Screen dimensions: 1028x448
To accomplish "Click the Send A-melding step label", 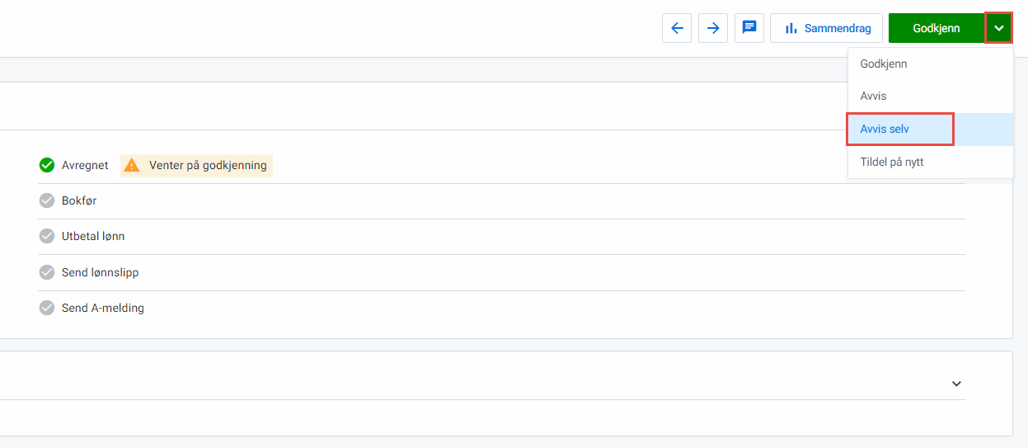I will (x=103, y=308).
